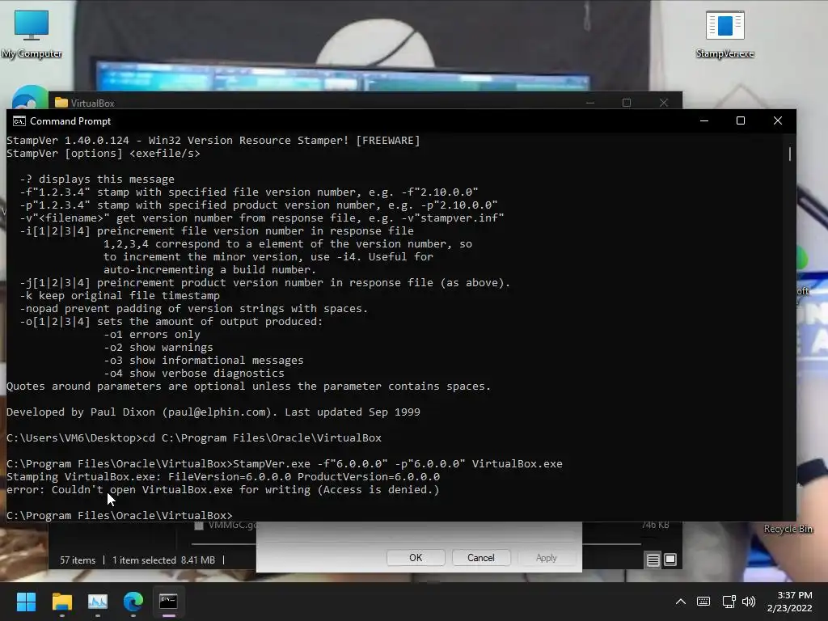Switch Explorer to large icons view
Screen dimensions: 828x621
pyautogui.click(x=670, y=560)
